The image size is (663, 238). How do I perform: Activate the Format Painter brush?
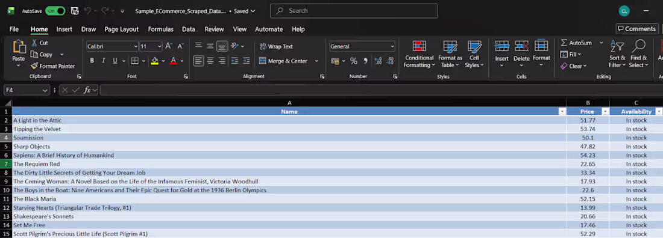tap(34, 66)
